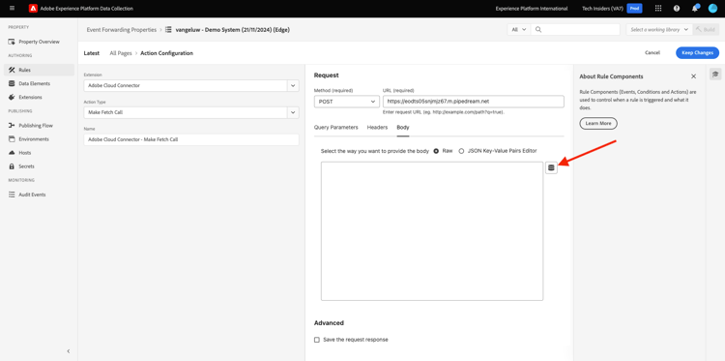The height and width of the screenshot is (361, 725).
Task: Click the Latest breadcrumb
Action: coord(92,53)
